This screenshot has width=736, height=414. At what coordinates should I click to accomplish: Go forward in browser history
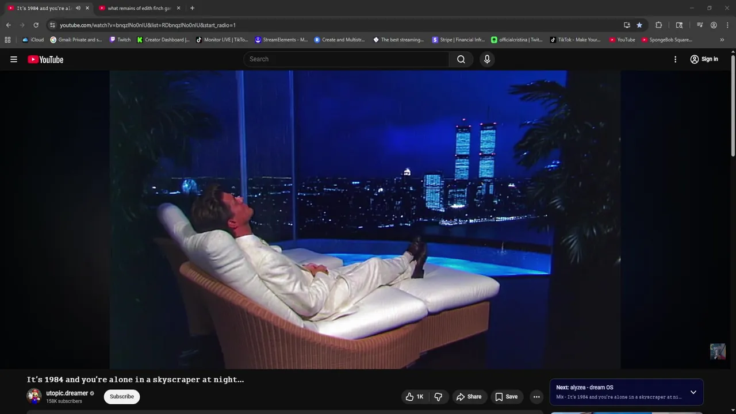pos(22,25)
